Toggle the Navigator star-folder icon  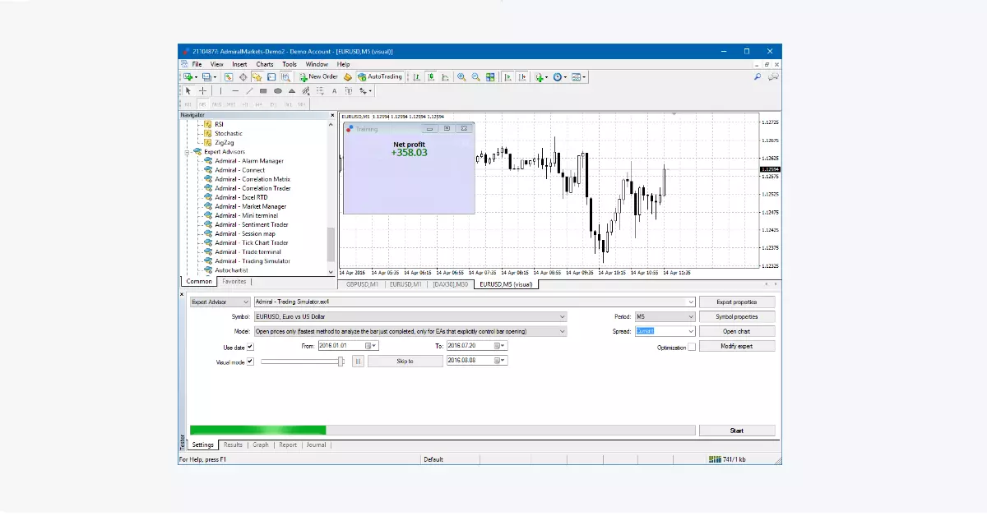[257, 76]
